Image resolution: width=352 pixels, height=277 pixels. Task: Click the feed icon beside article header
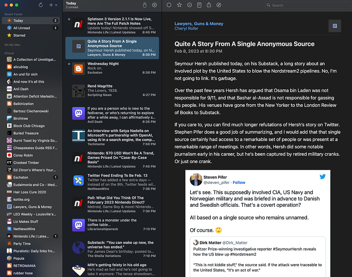[335, 26]
